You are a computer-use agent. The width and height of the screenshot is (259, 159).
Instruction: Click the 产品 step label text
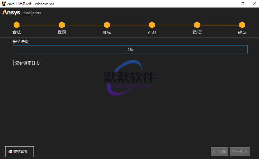[152, 32]
